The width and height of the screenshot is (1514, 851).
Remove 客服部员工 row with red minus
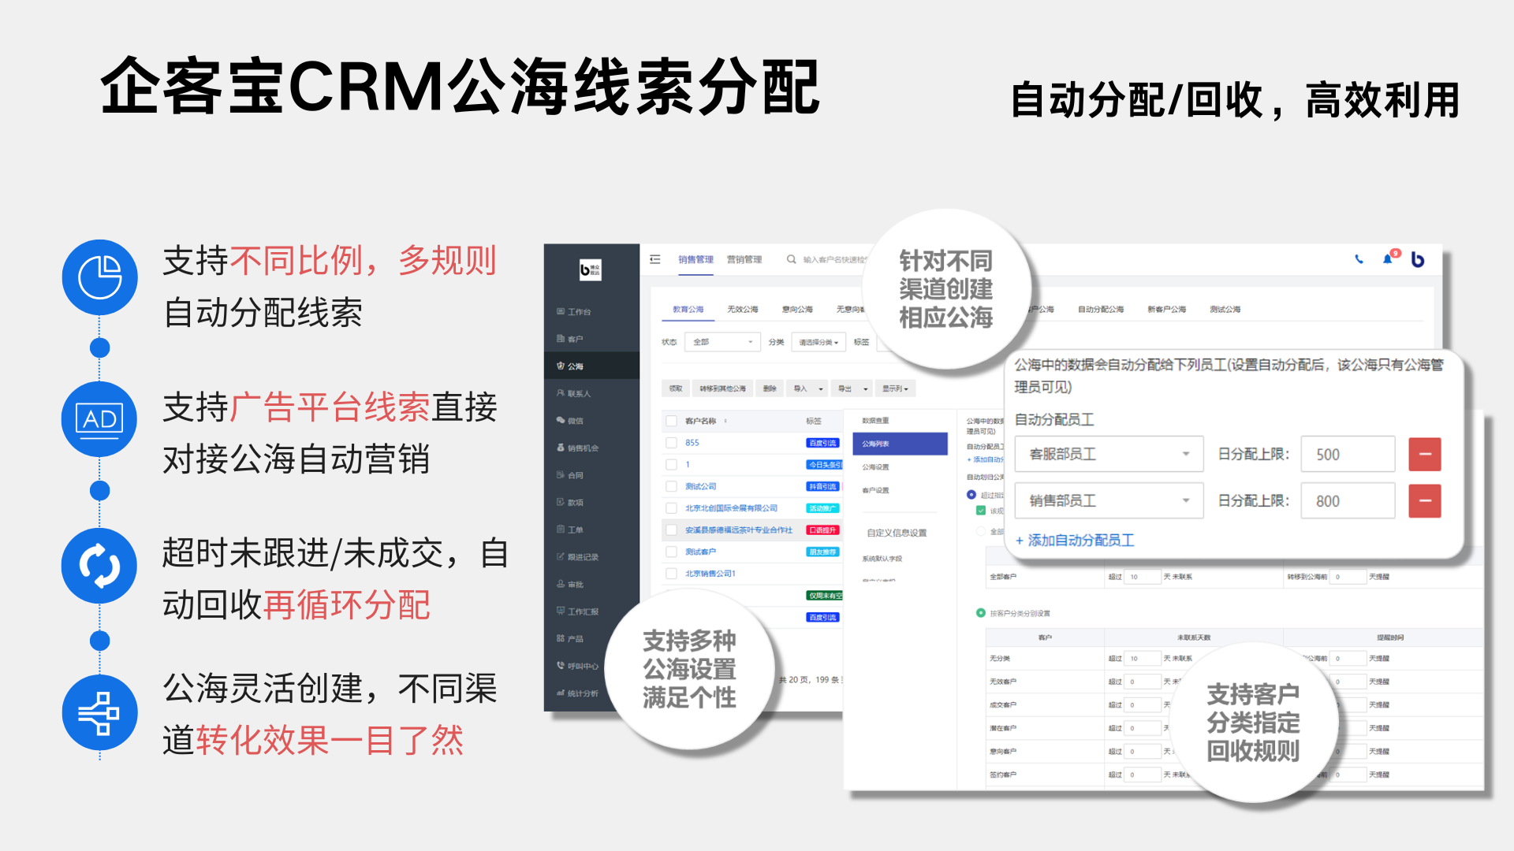pyautogui.click(x=1425, y=455)
